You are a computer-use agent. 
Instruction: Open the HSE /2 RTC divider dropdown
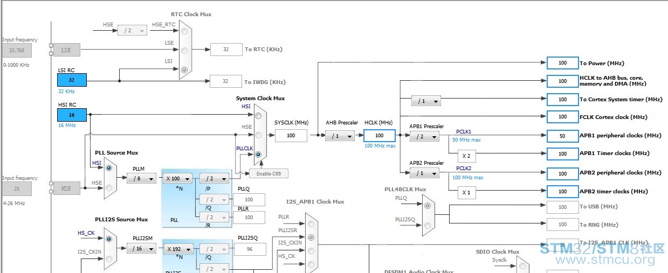click(132, 31)
